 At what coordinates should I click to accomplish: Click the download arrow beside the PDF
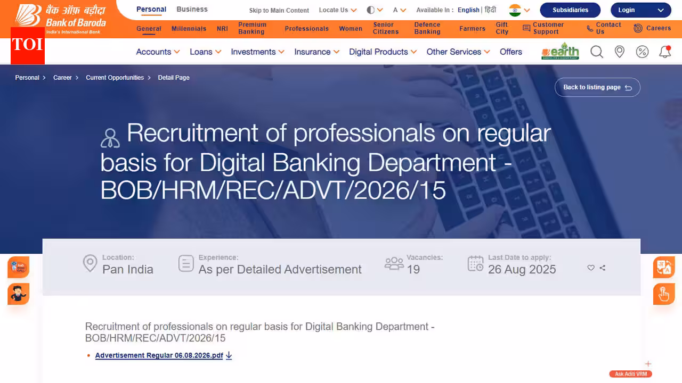click(229, 355)
